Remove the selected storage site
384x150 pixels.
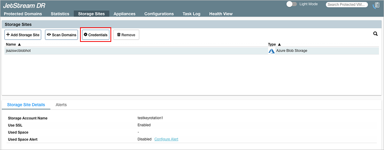click(x=126, y=35)
